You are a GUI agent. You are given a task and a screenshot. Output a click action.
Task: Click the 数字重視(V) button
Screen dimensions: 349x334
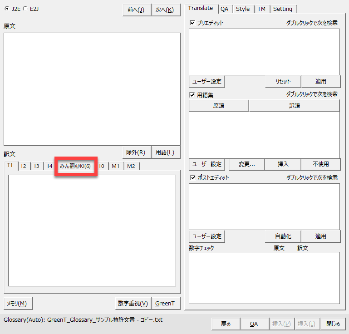(133, 304)
